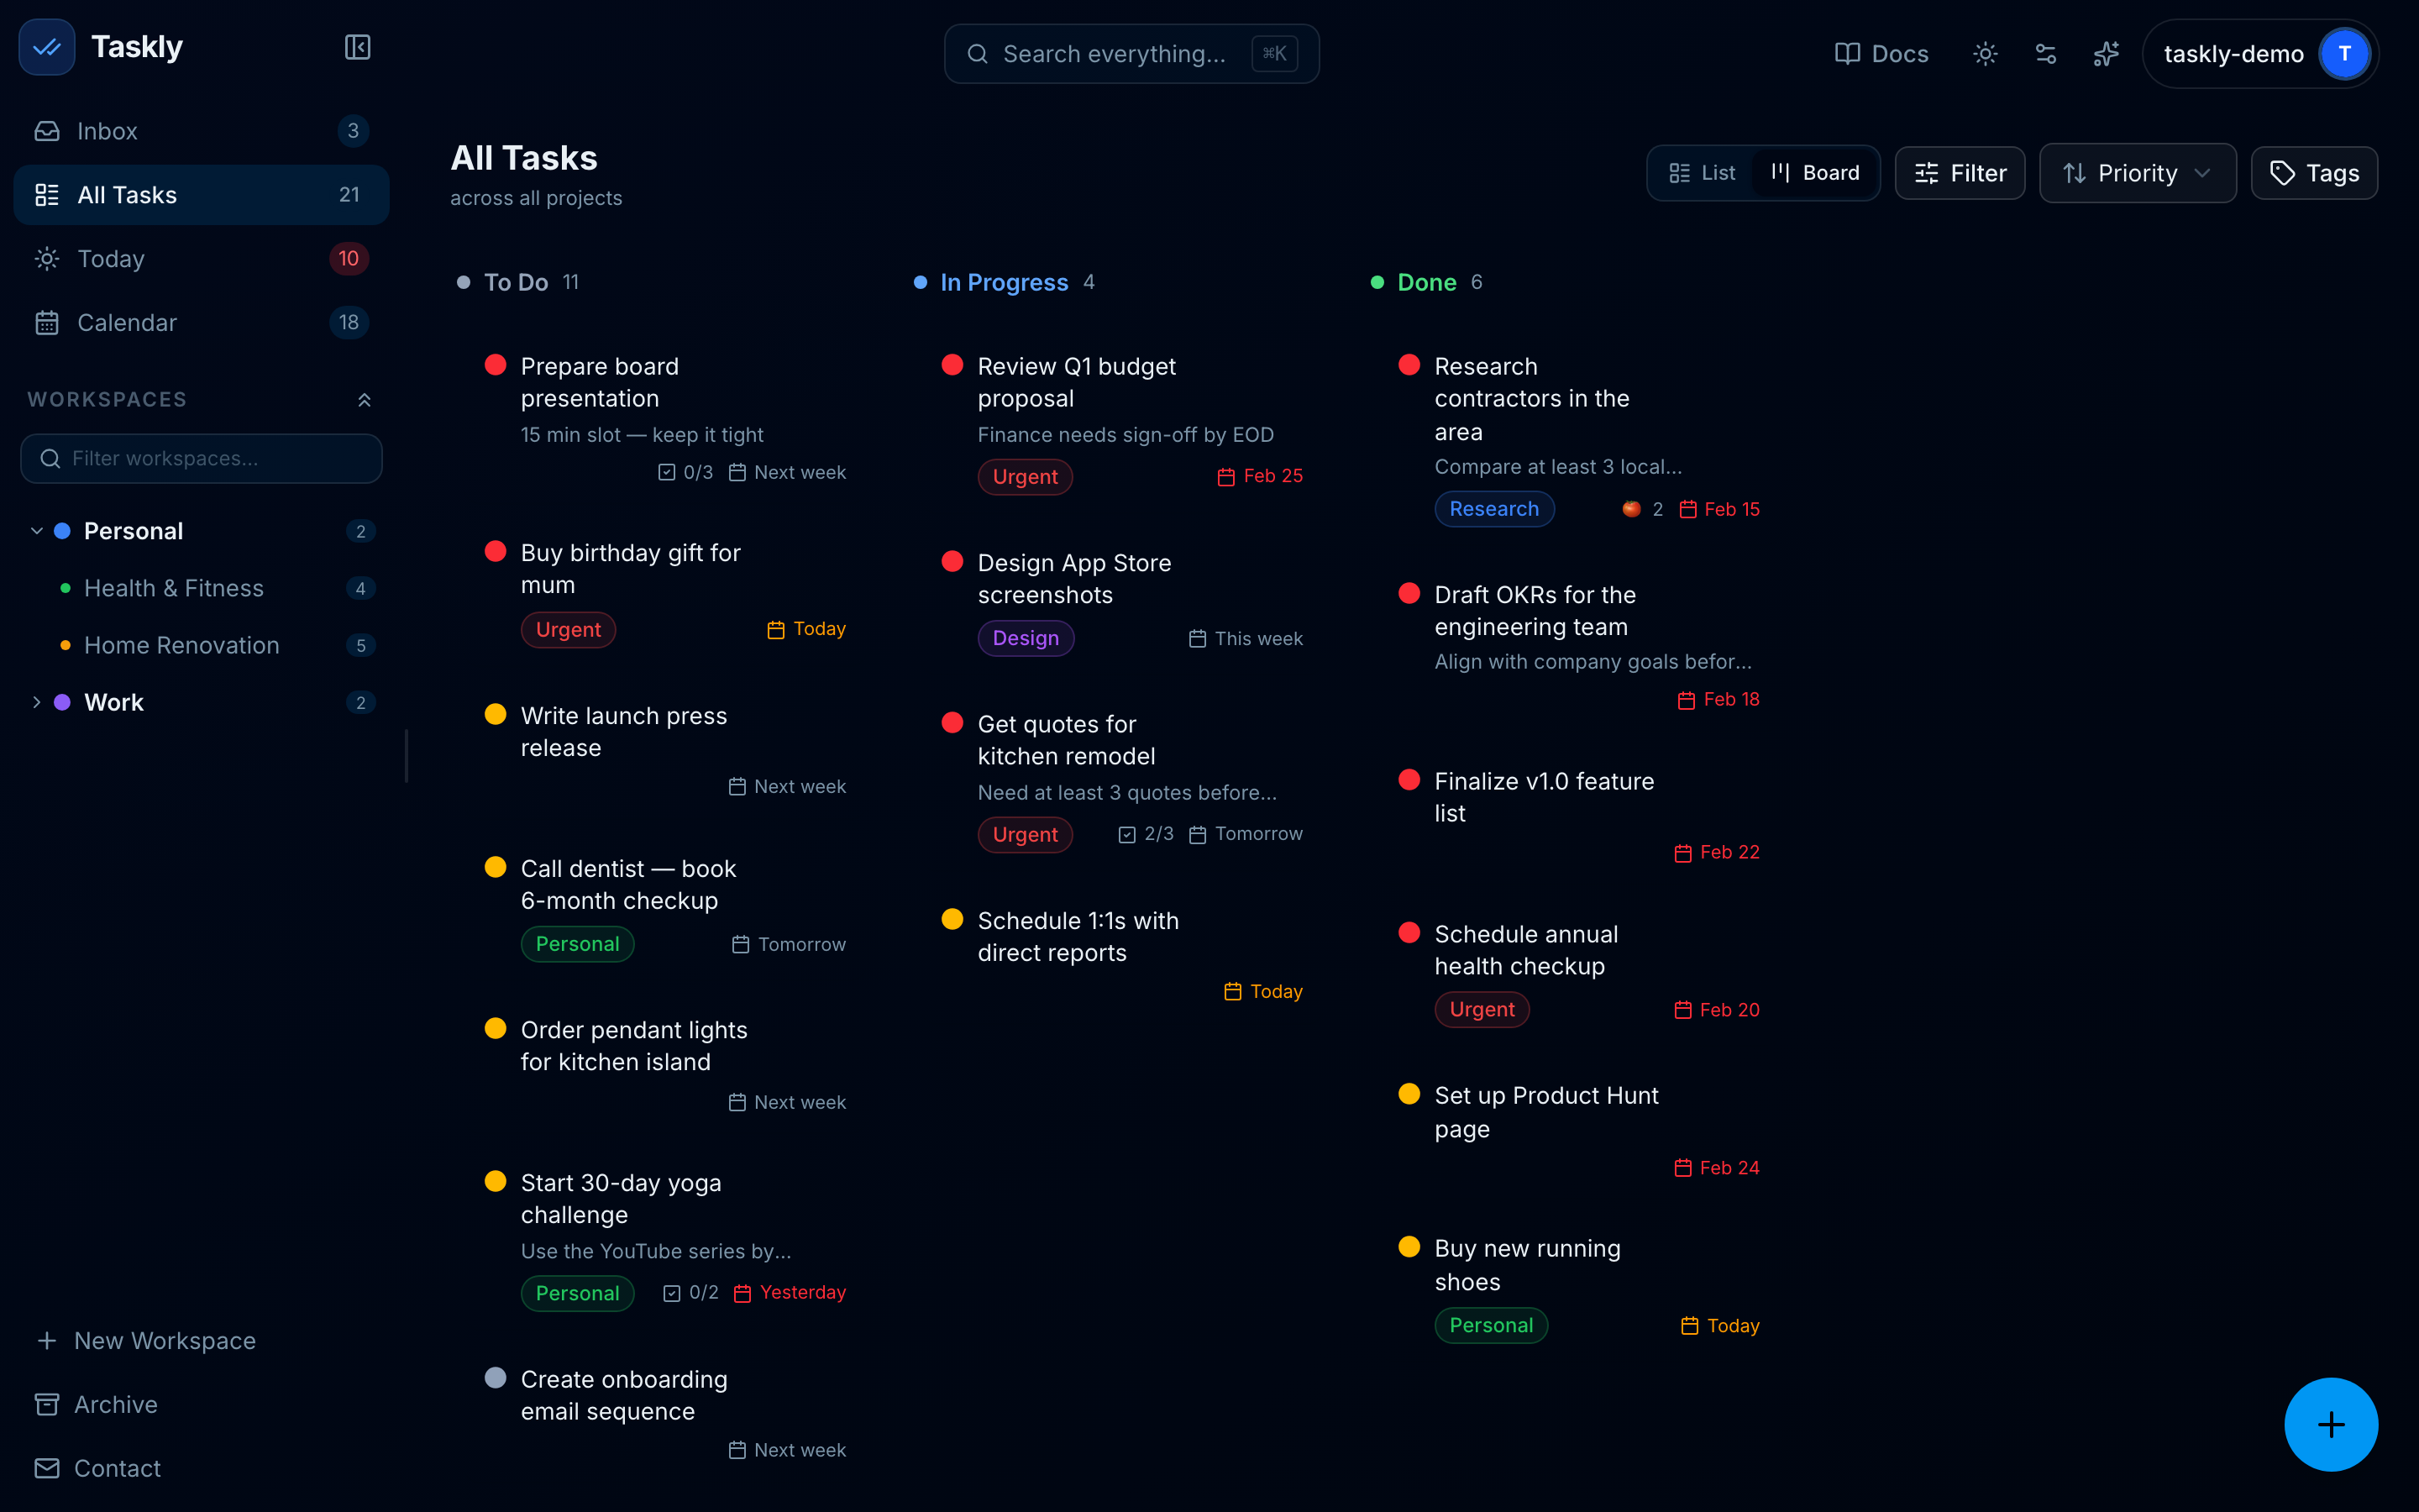
Task: Collapse the Workspaces section chevrons
Action: tap(364, 400)
